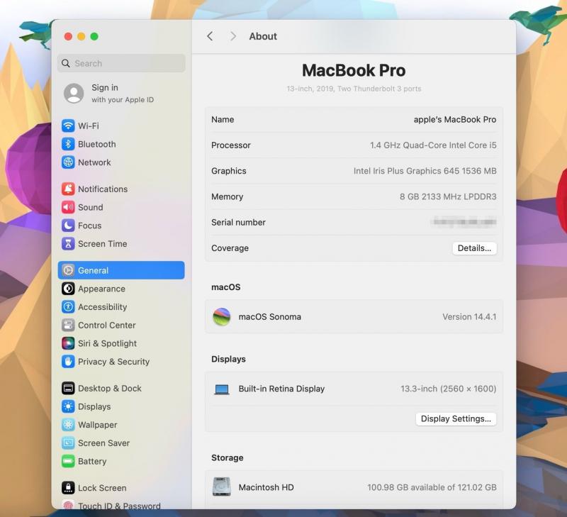Click the Screen Time hourglass icon
Image resolution: width=567 pixels, height=517 pixels.
(68, 244)
